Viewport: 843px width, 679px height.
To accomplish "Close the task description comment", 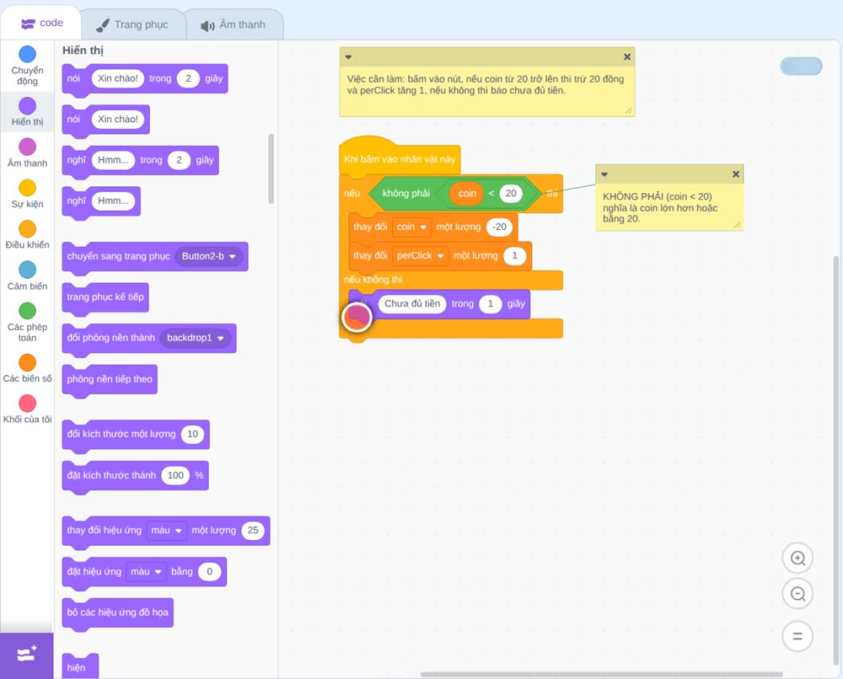I will point(627,57).
